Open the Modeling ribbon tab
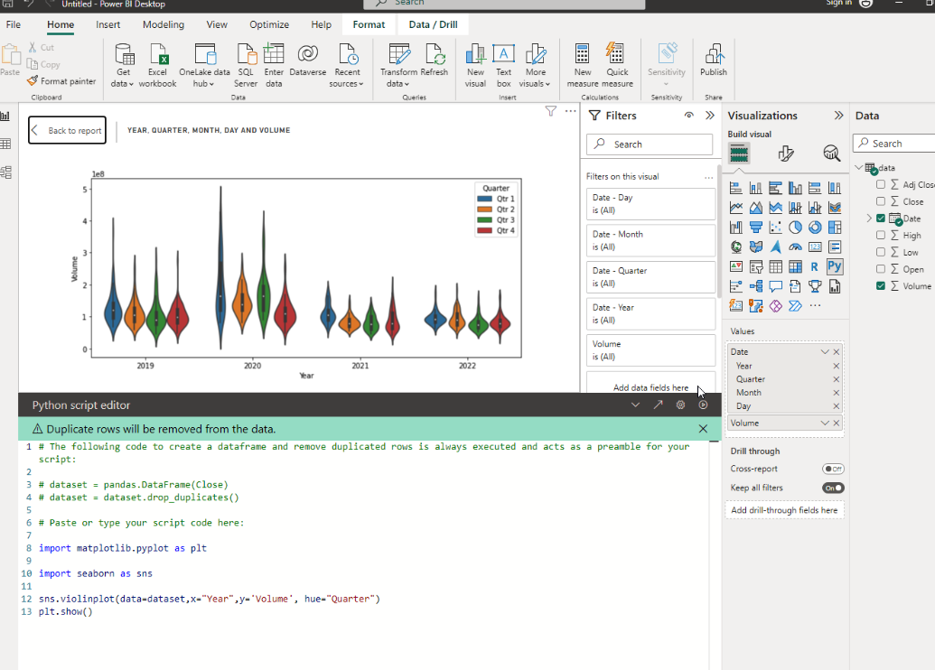Viewport: 935px width, 670px height. click(x=164, y=24)
